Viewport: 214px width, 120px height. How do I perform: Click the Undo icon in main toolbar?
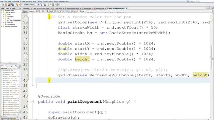(17, 5)
